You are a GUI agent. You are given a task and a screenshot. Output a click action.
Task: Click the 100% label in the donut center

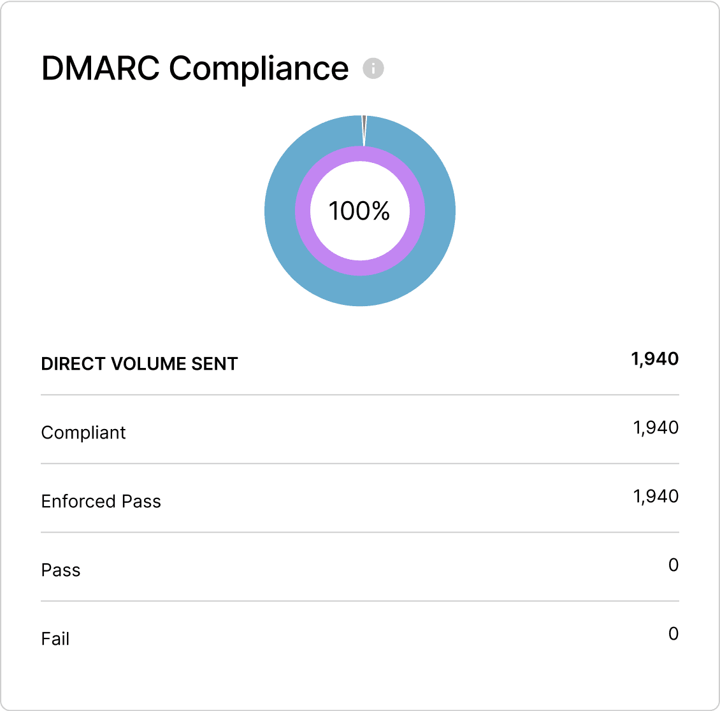(x=359, y=211)
